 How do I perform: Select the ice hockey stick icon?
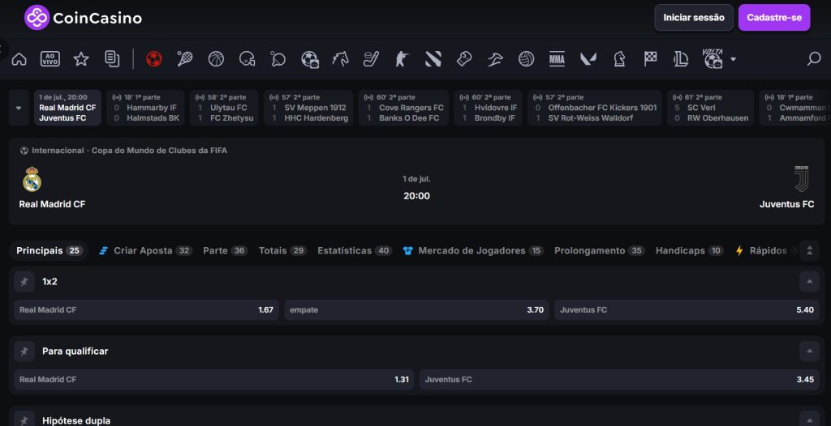click(x=371, y=59)
